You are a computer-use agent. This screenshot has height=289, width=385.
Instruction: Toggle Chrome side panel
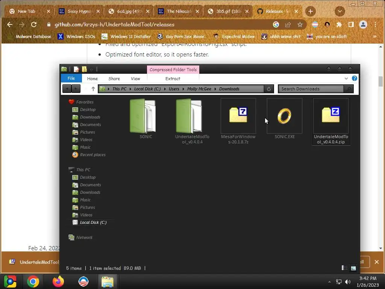click(351, 24)
